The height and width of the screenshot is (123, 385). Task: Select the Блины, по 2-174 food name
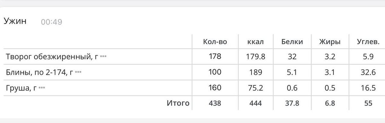pos(39,73)
